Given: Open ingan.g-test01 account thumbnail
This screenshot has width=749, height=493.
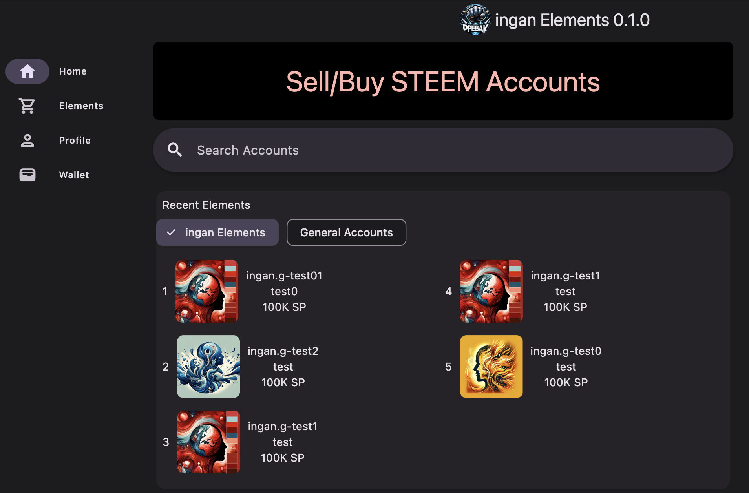Looking at the screenshot, I should point(207,291).
